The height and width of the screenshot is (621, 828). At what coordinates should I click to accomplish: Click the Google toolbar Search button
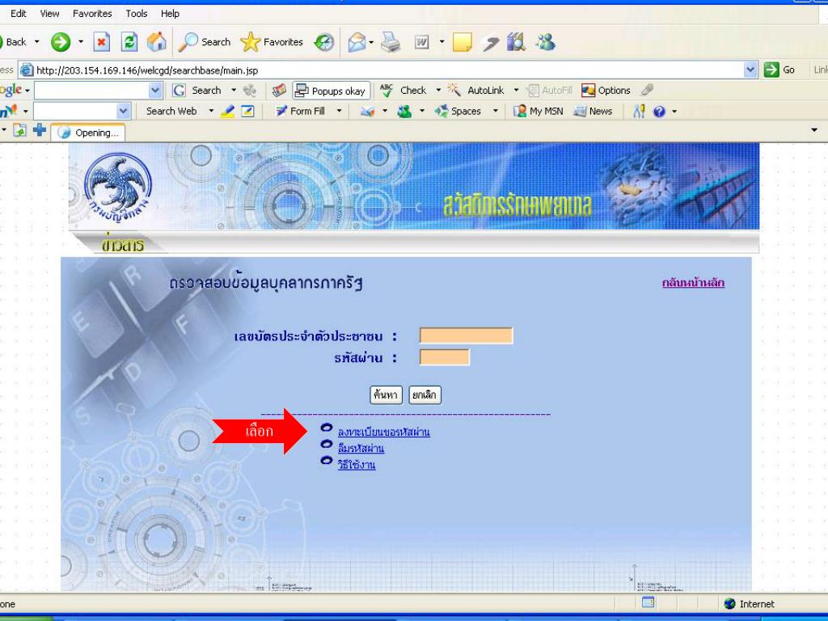197,91
